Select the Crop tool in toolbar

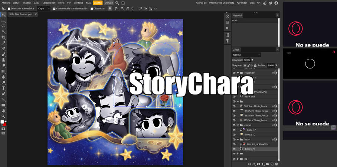point(3,38)
